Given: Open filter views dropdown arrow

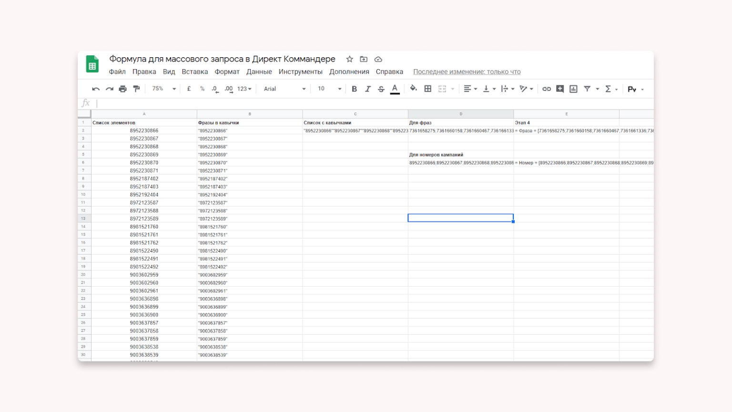Looking at the screenshot, I should [597, 89].
